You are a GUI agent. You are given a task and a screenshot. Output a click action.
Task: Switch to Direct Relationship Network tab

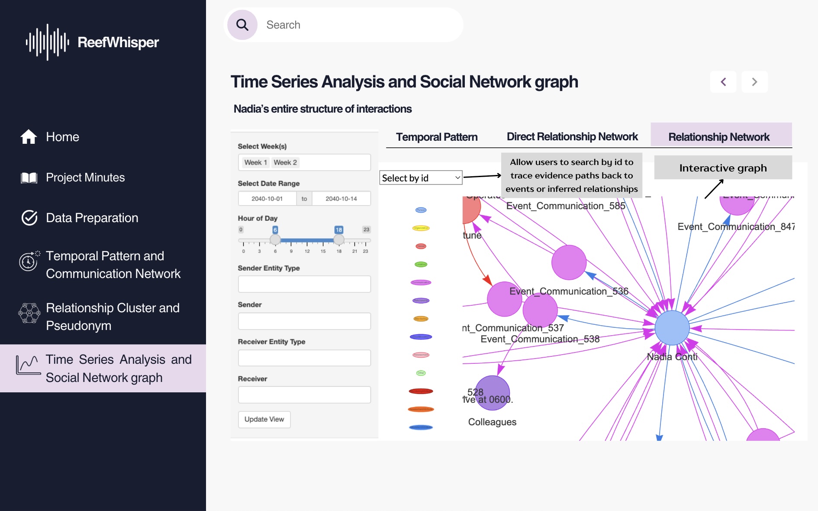pyautogui.click(x=572, y=136)
